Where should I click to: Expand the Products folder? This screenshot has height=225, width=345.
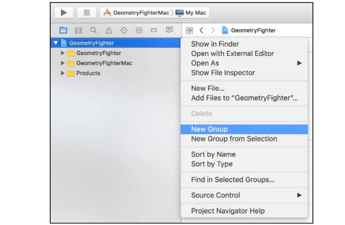62,73
